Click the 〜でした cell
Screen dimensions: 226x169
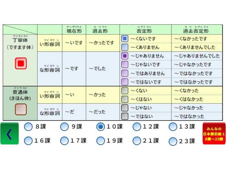(x=103, y=69)
